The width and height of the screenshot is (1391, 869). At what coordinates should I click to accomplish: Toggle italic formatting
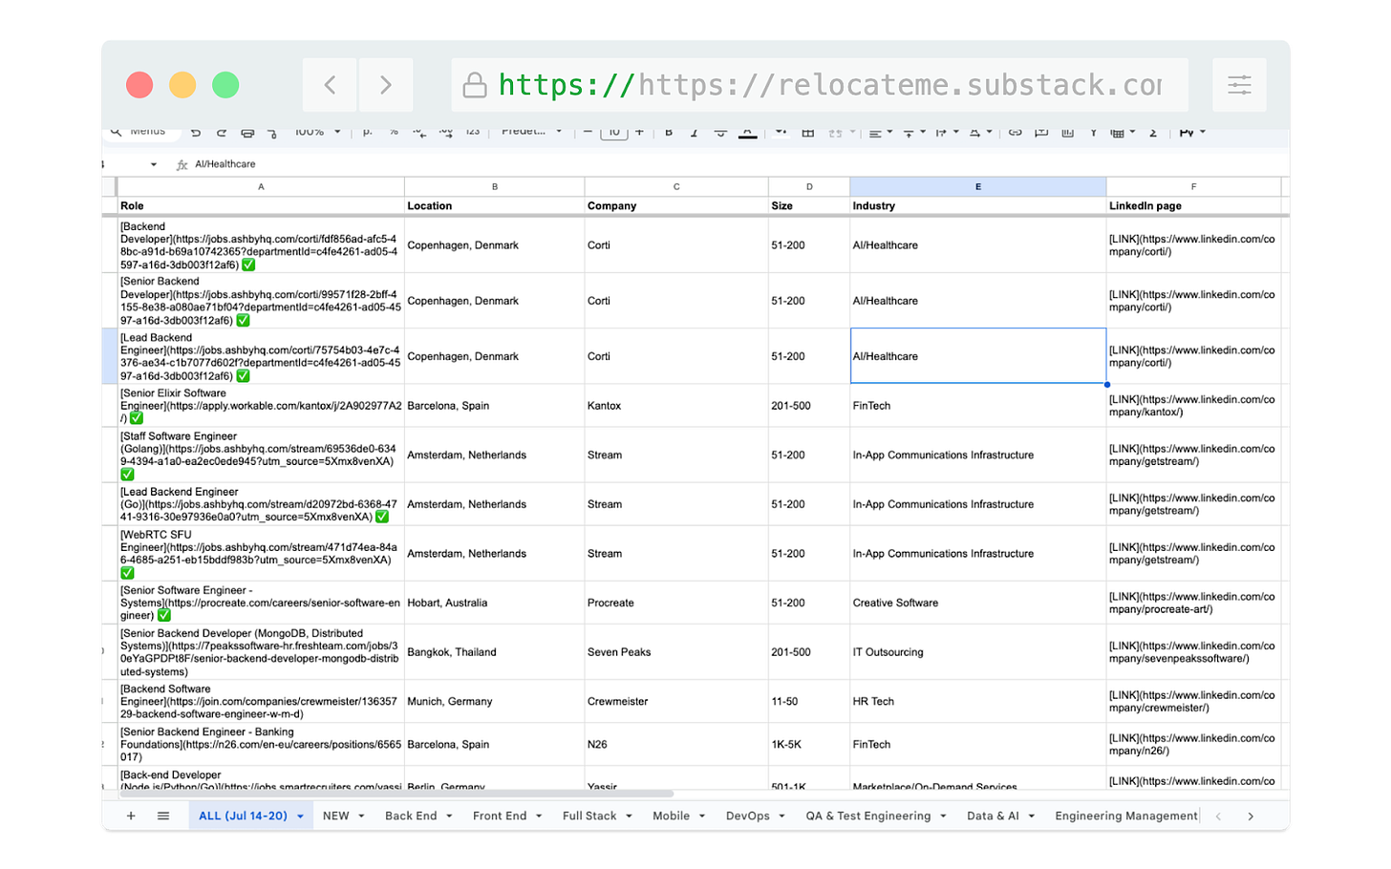[x=695, y=133]
